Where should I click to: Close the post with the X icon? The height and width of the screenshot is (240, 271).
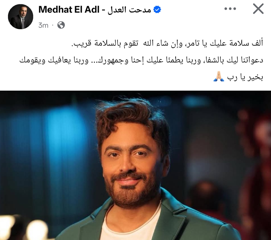tap(258, 9)
